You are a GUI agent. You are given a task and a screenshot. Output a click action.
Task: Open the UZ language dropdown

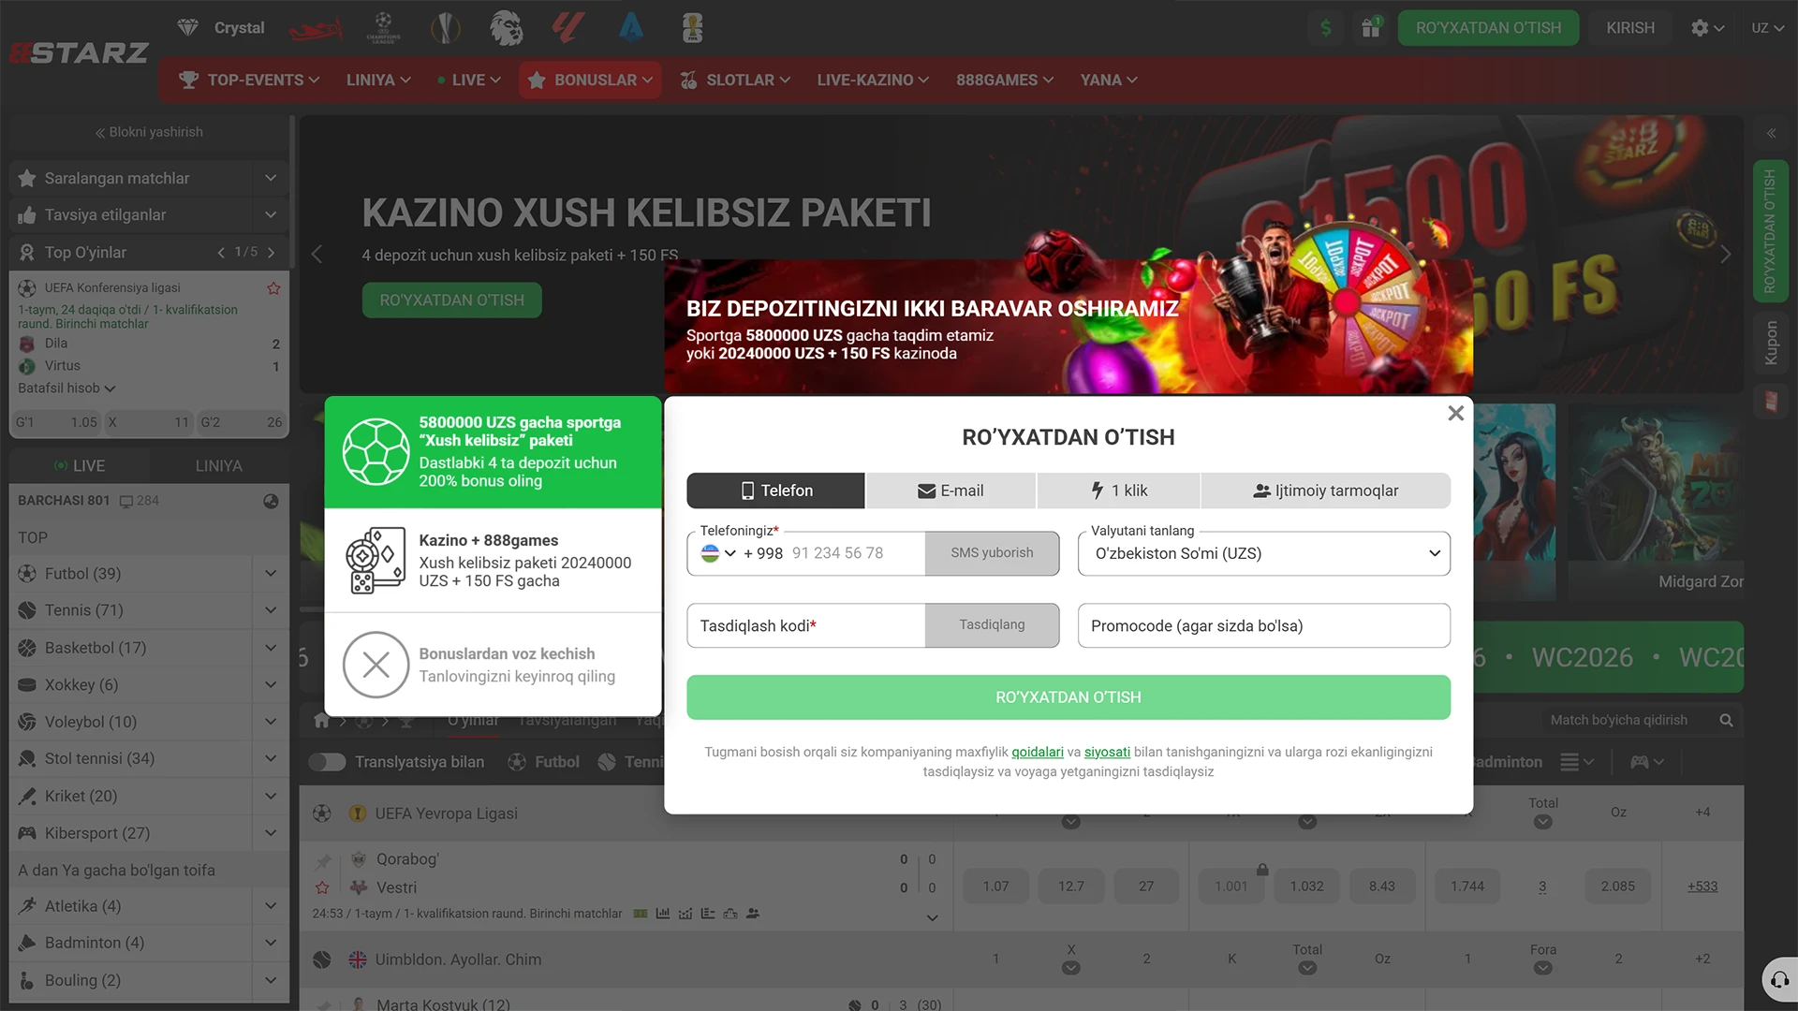pyautogui.click(x=1767, y=28)
